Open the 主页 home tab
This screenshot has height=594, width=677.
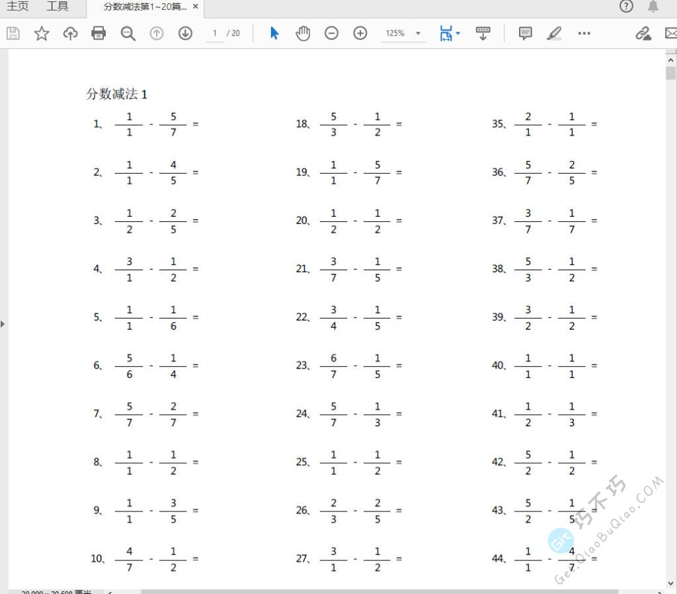coord(18,7)
